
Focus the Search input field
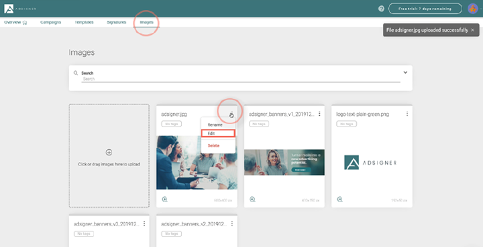(x=241, y=79)
